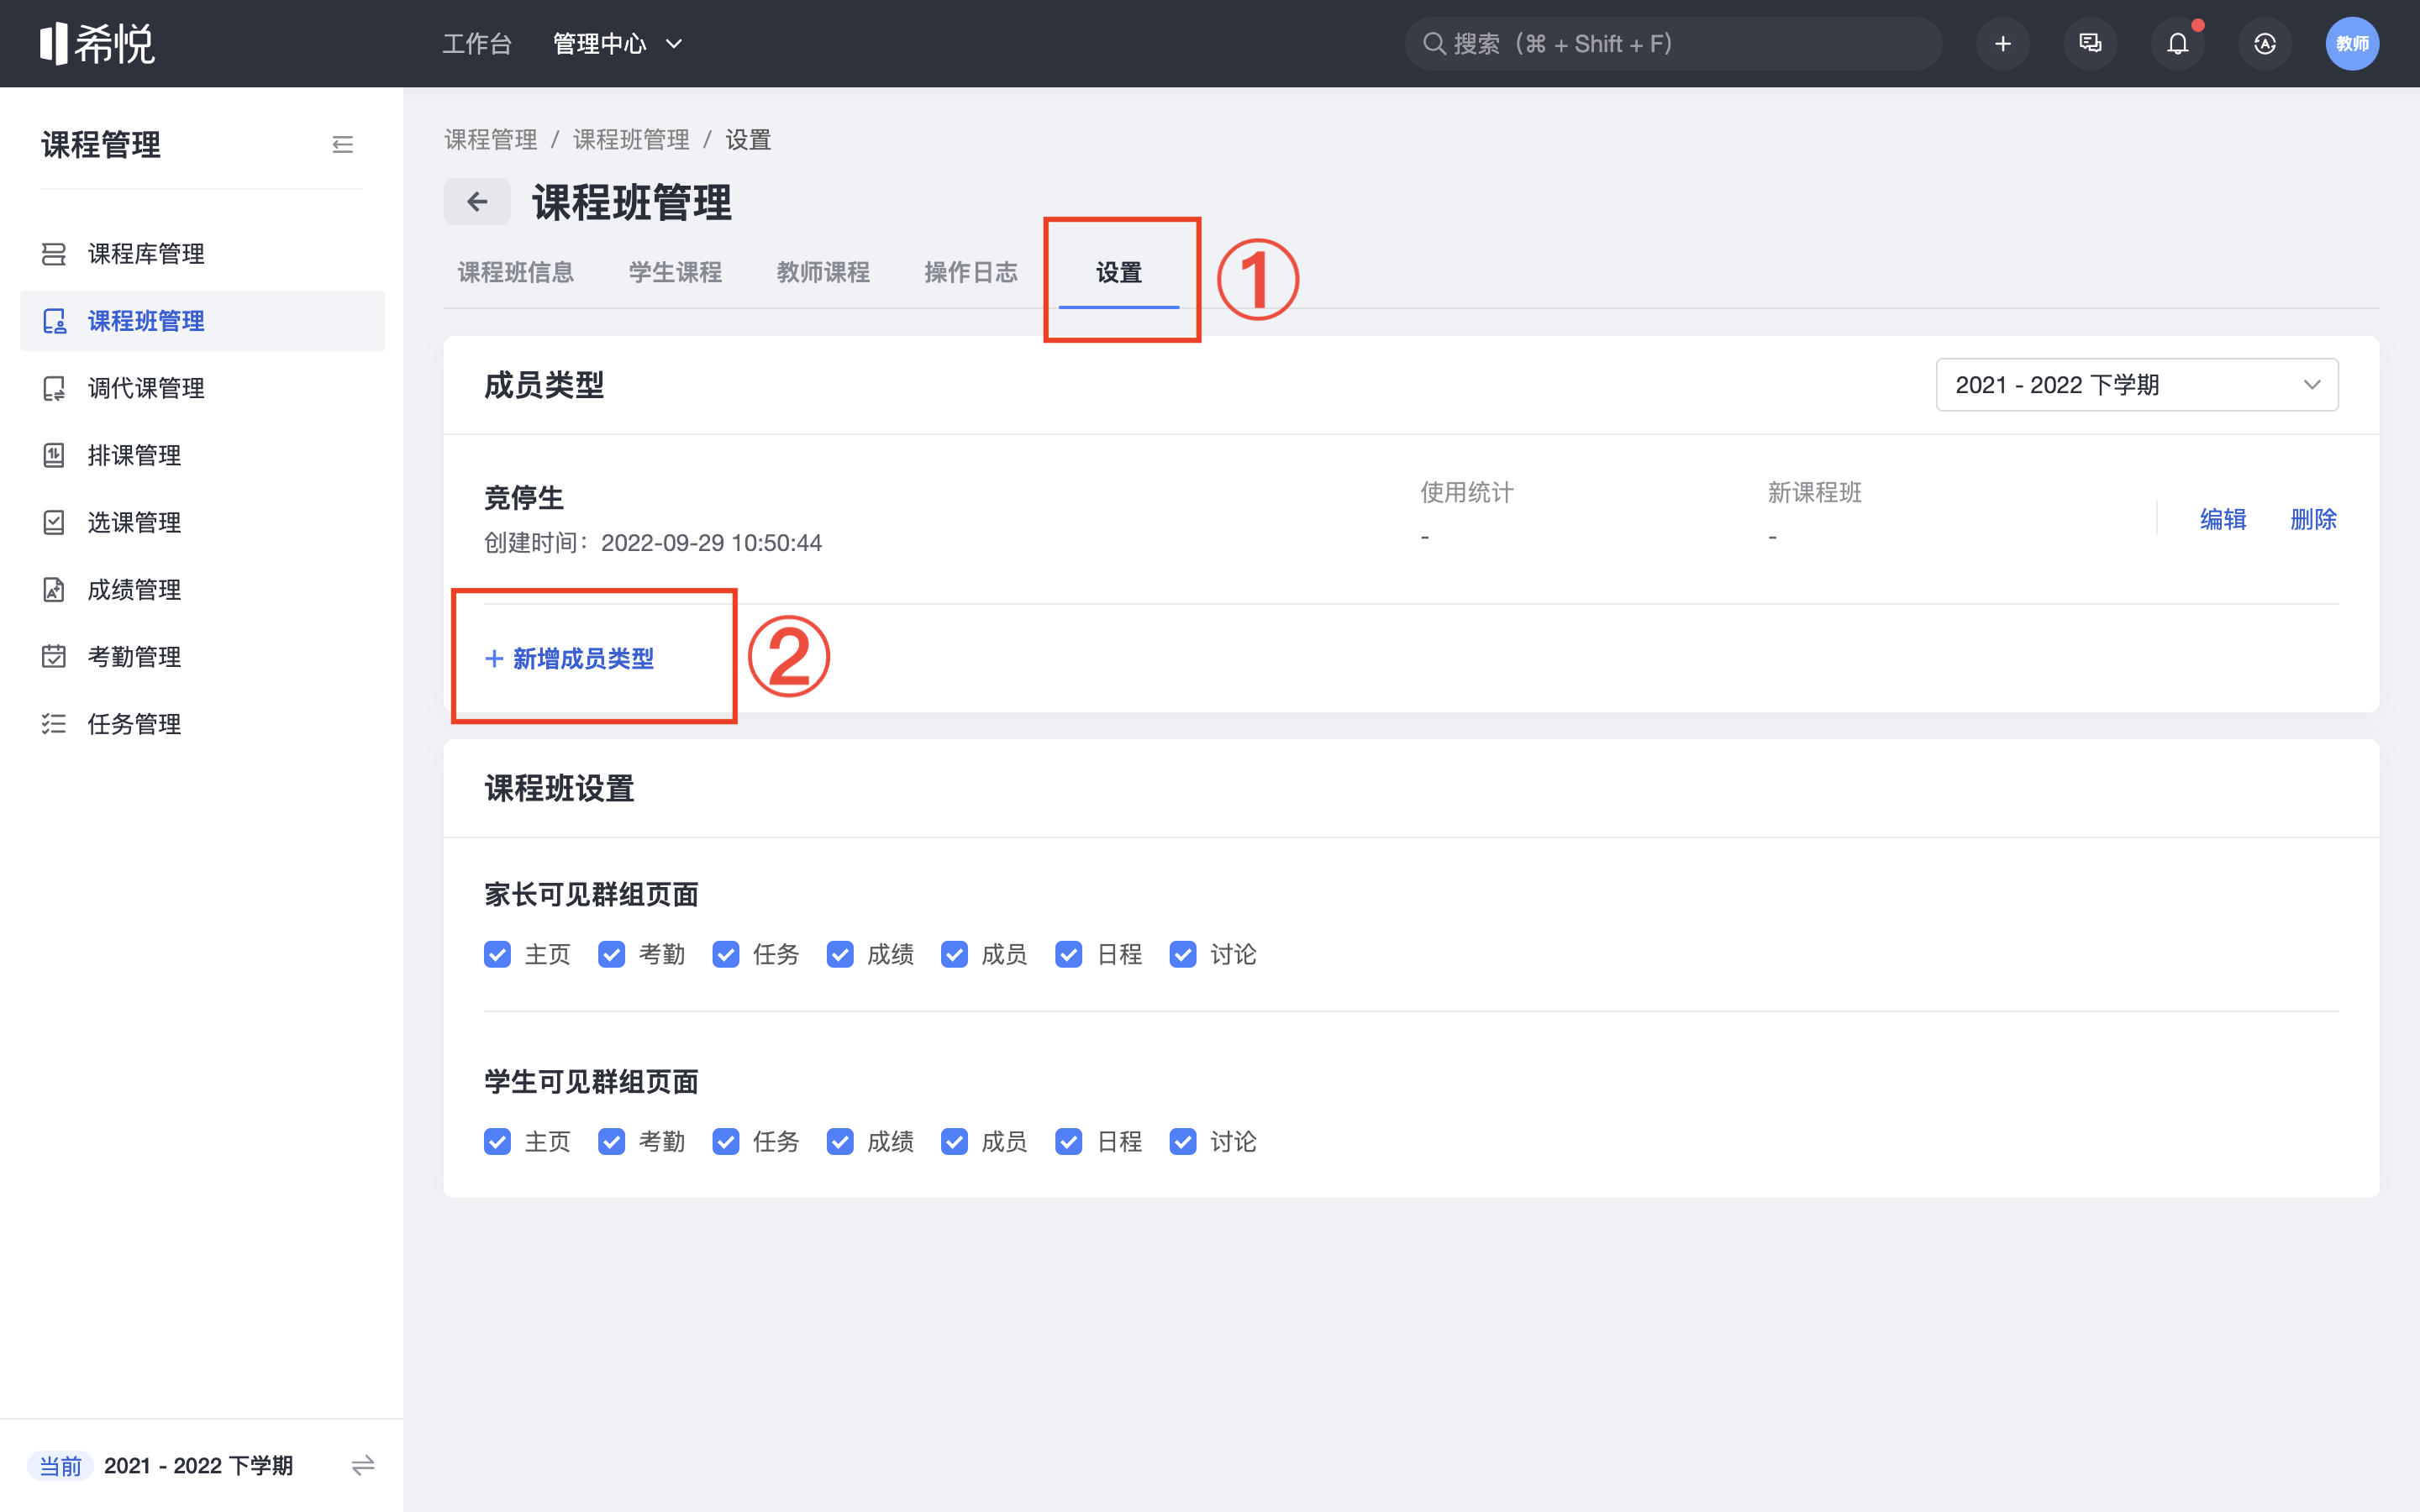Click 编辑 for 竞停生
This screenshot has height=1512, width=2420.
pyautogui.click(x=2223, y=519)
